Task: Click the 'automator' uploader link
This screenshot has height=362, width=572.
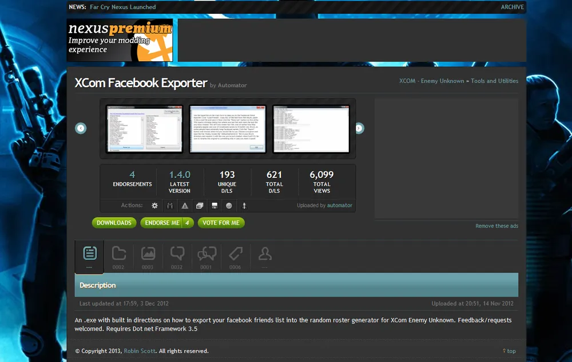Action: point(340,205)
